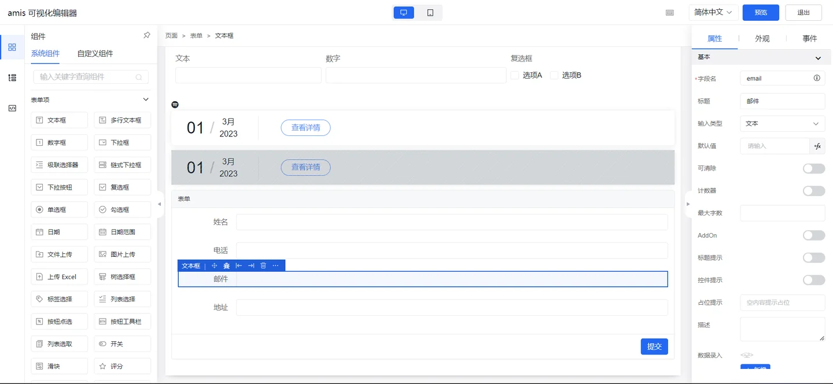This screenshot has width=833, height=384.
Task: Add the 滑块 component
Action: [x=59, y=366]
